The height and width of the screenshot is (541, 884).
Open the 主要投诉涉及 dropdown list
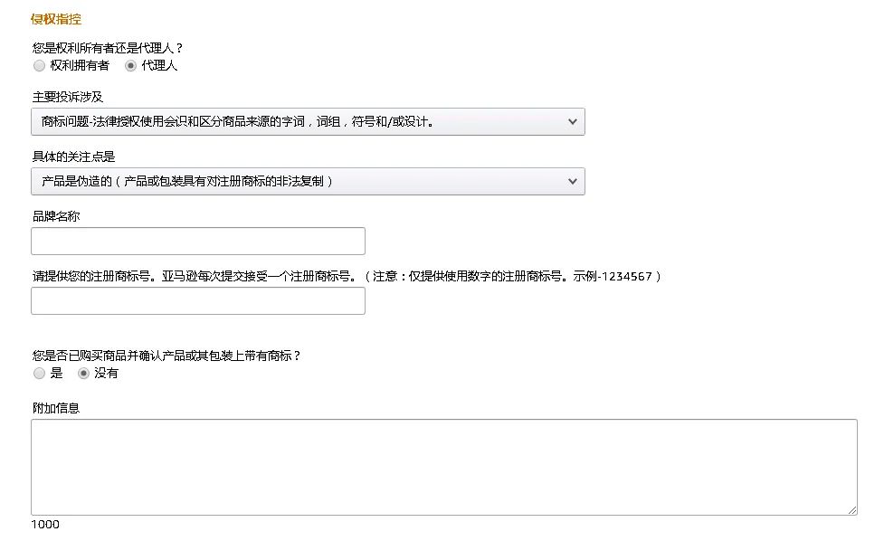(308, 122)
